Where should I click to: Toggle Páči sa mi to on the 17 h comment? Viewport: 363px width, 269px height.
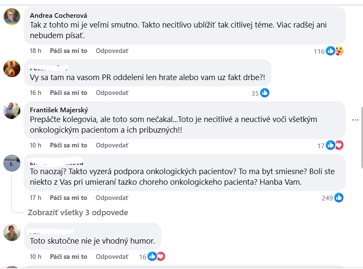tap(69, 198)
